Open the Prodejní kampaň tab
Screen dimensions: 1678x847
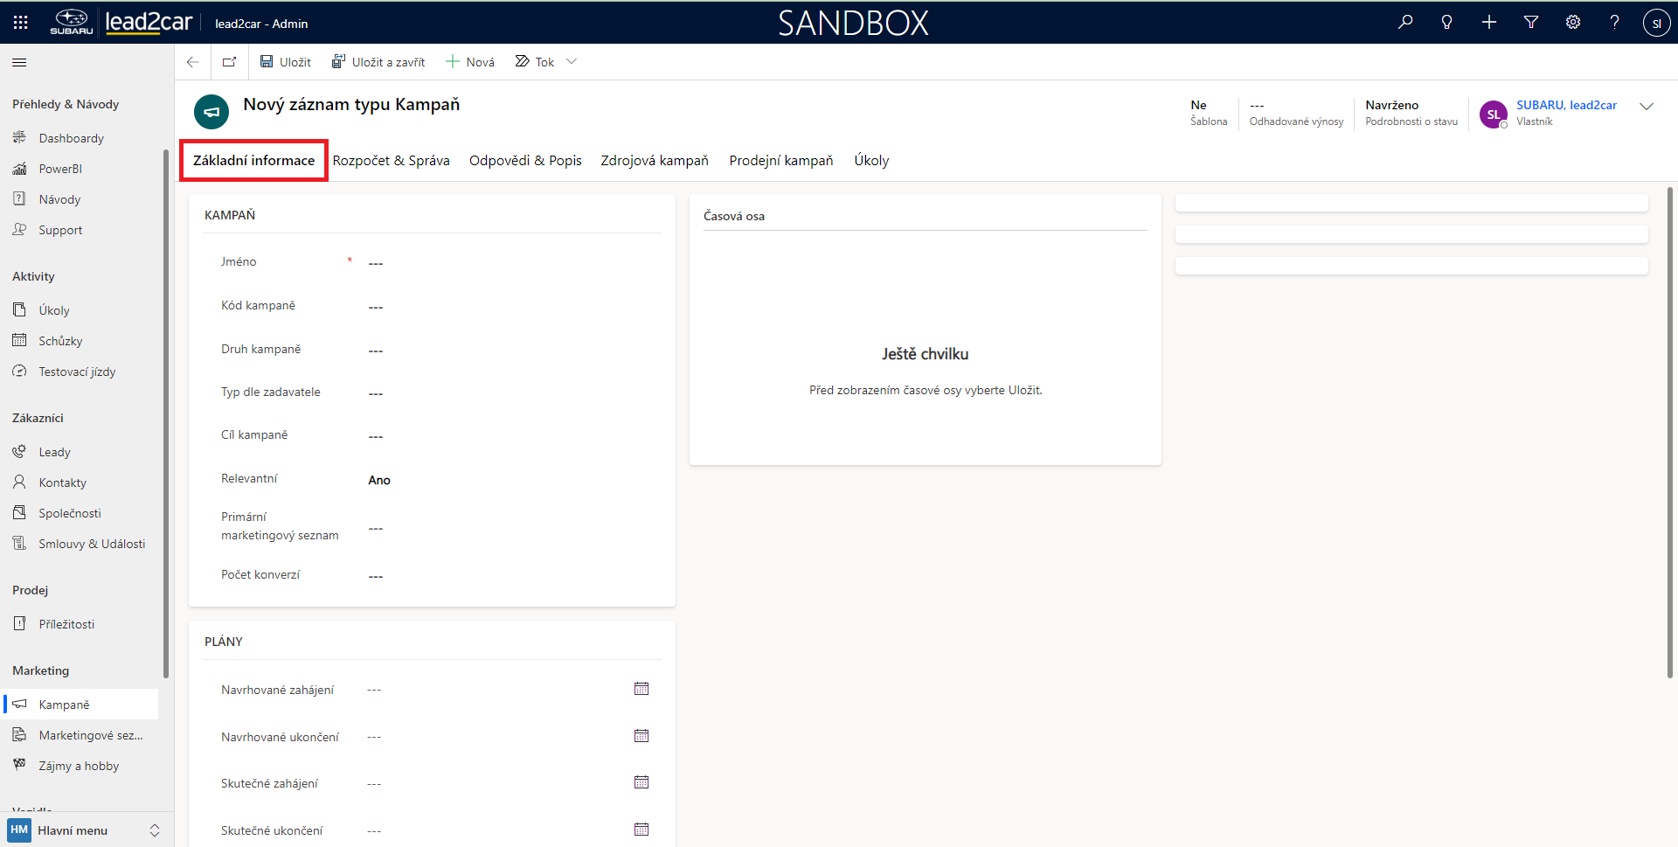(780, 161)
